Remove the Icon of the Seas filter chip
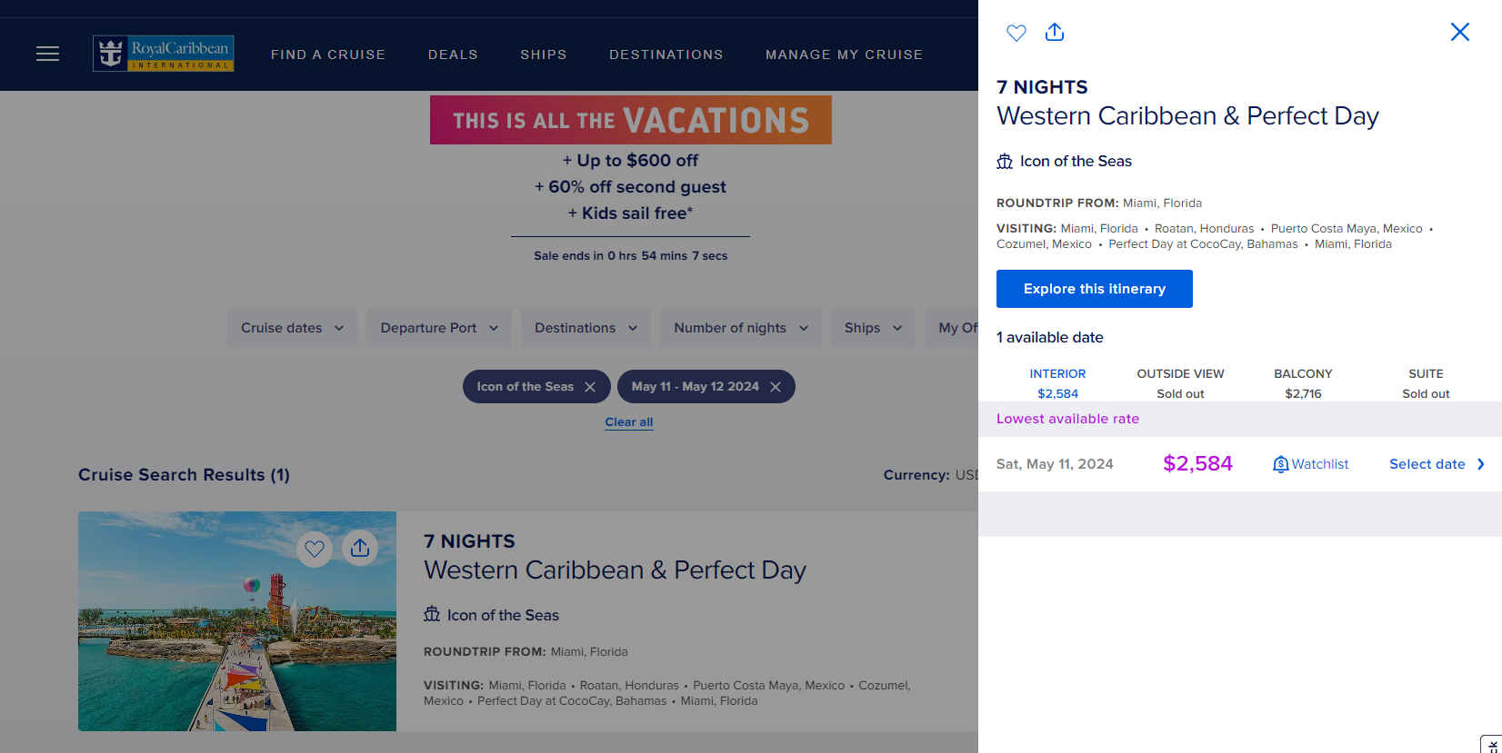Image resolution: width=1502 pixels, height=753 pixels. (x=592, y=386)
